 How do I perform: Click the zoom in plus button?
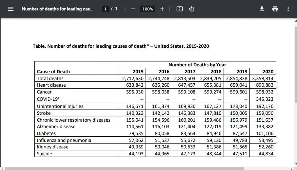click(162, 9)
